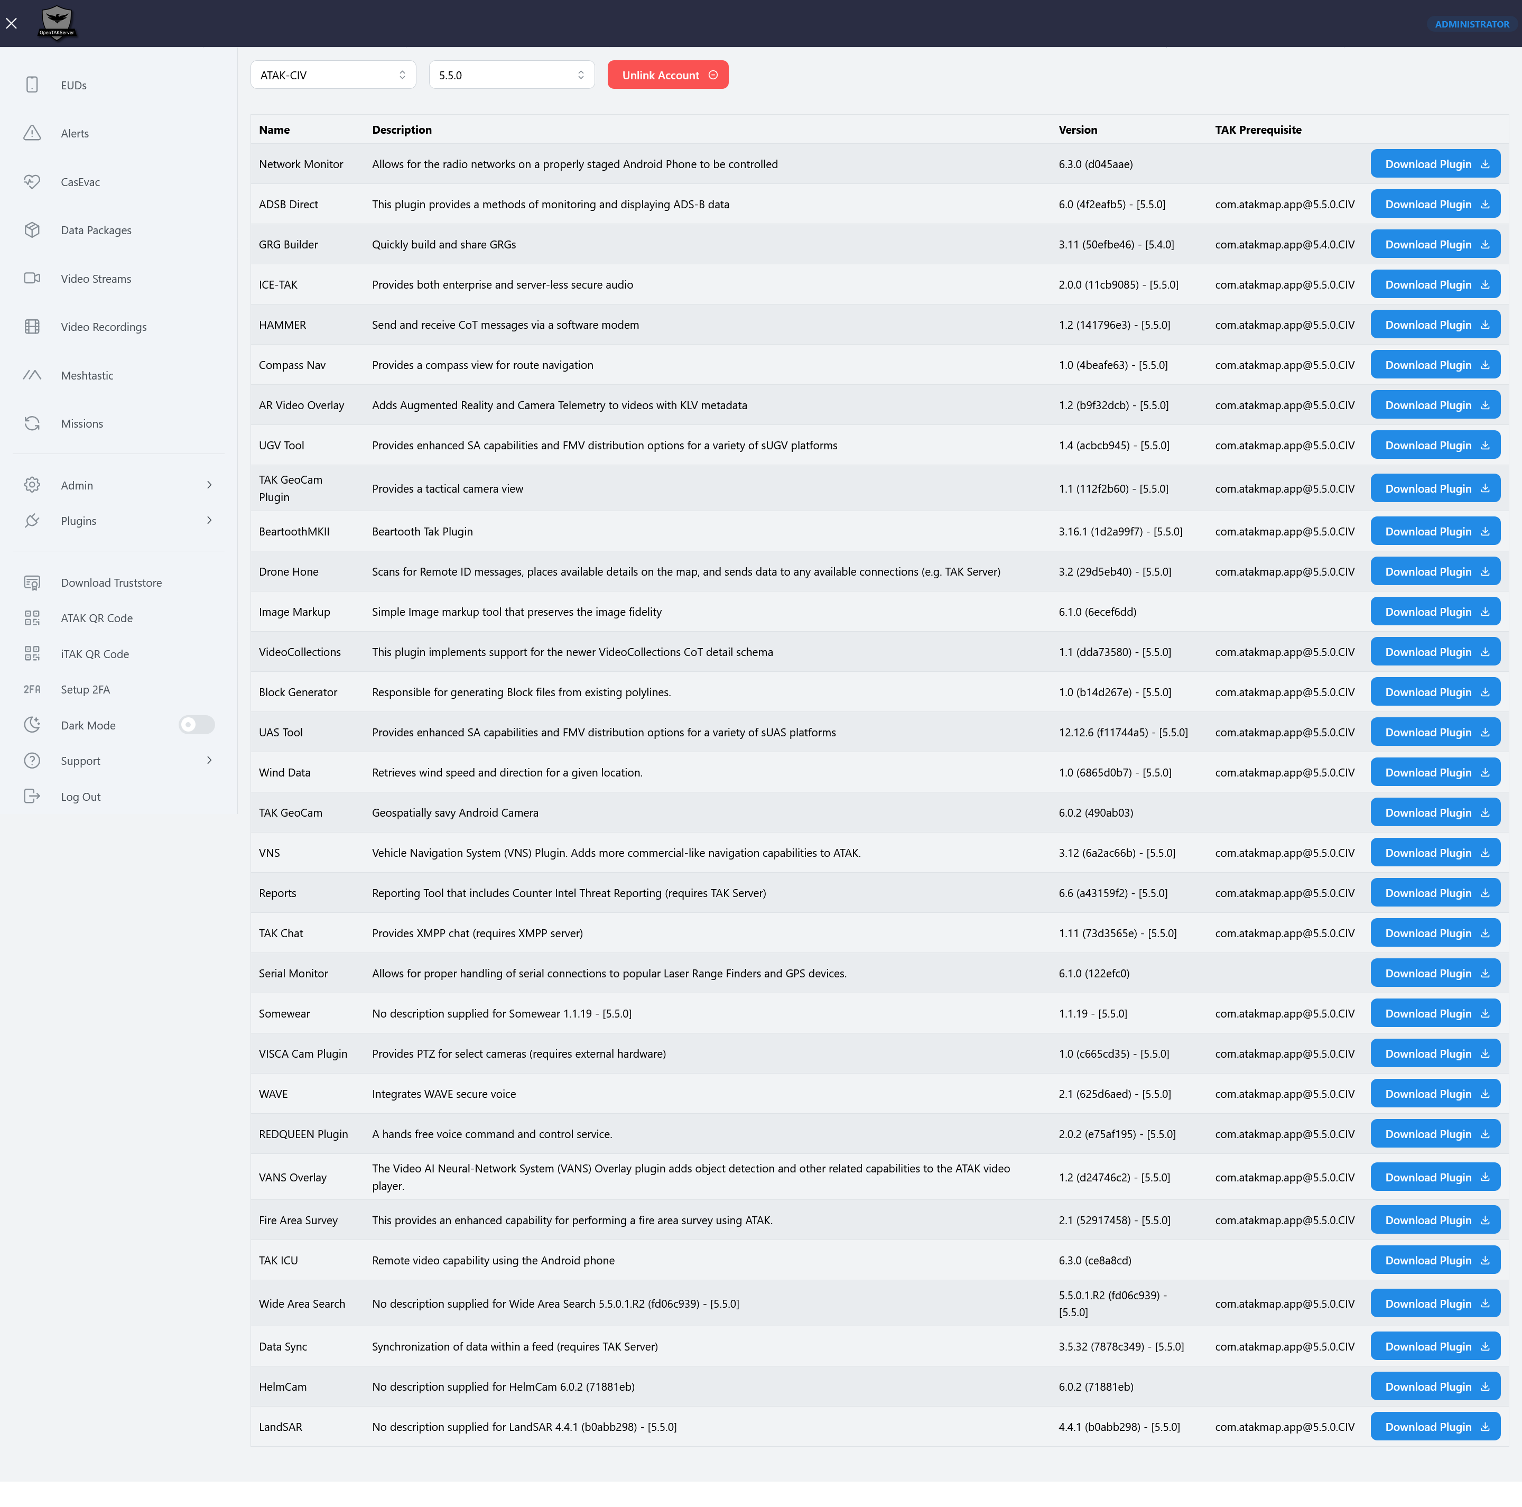Select the Meshtastic icon in sidebar
This screenshot has width=1522, height=1507.
pos(32,376)
